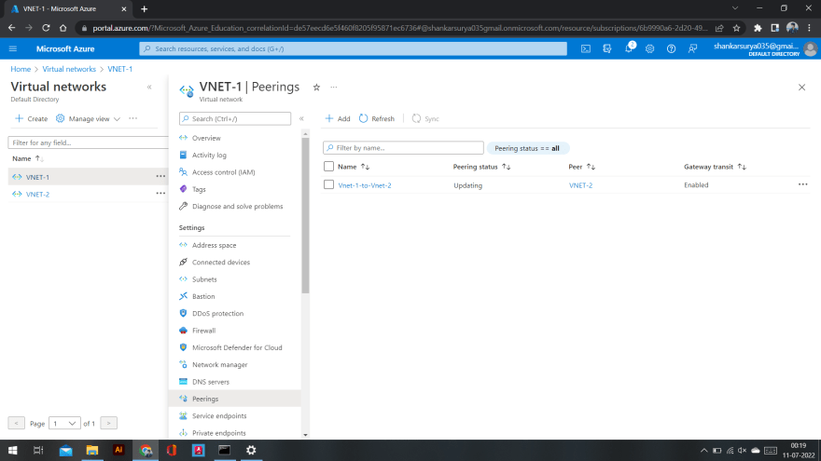Screen dimensions: 821x461
Task: Open Activity log
Action: pos(209,156)
